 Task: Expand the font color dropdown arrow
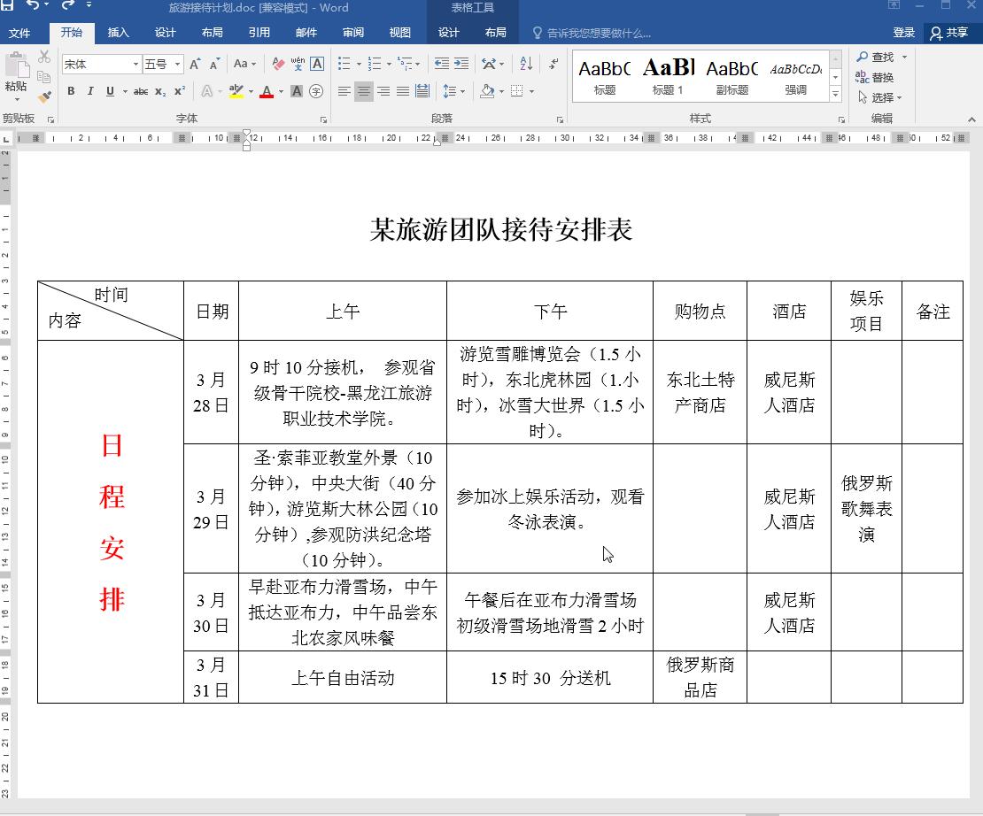tap(280, 91)
